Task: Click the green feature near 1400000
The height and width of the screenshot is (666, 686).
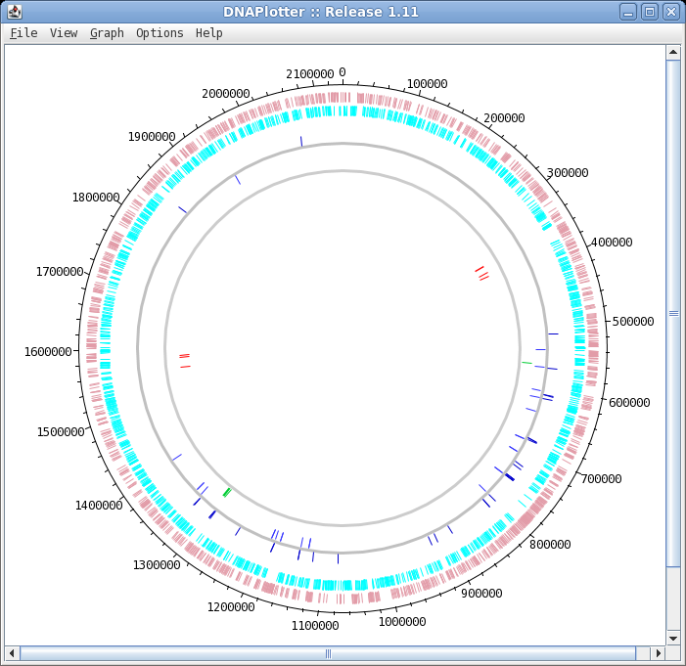Action: click(x=227, y=492)
